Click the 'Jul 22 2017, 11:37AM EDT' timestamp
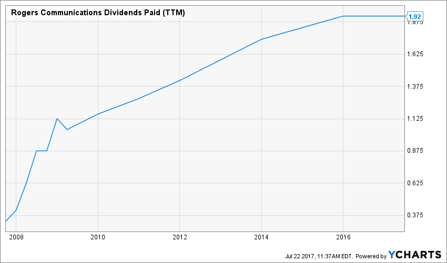 (319, 256)
